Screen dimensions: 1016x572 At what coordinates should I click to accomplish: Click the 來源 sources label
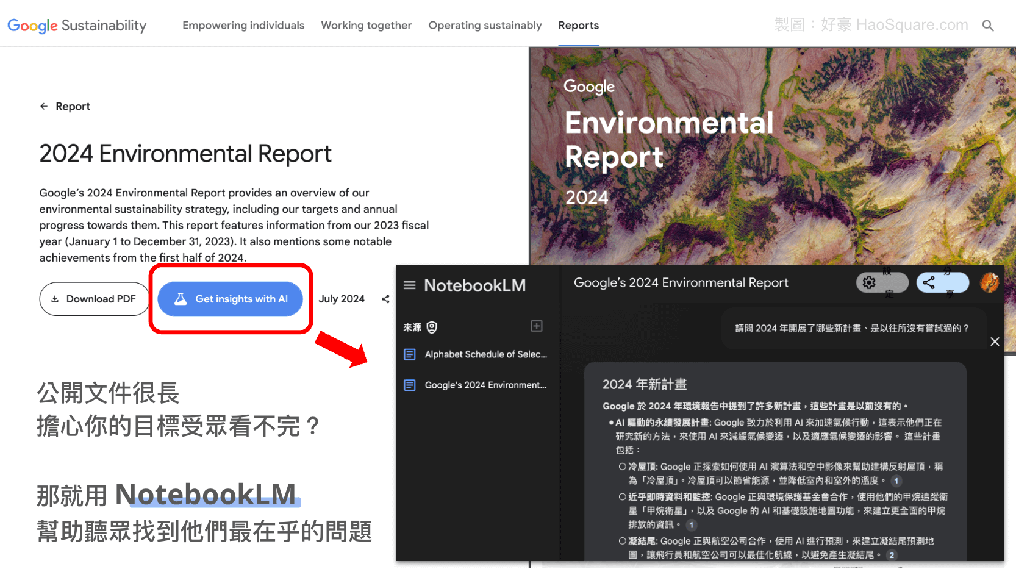click(x=412, y=327)
